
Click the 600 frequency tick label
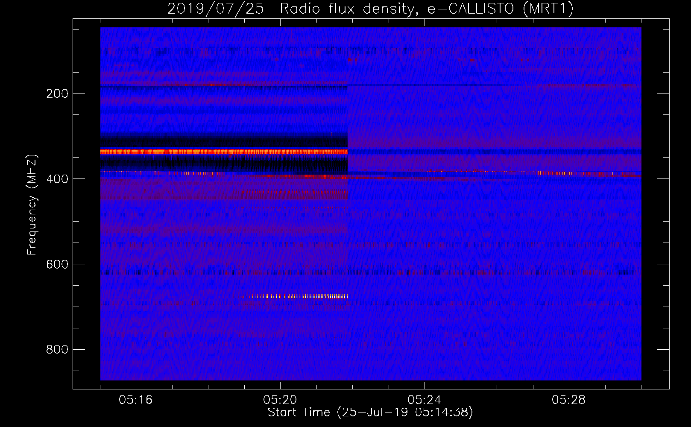click(57, 264)
